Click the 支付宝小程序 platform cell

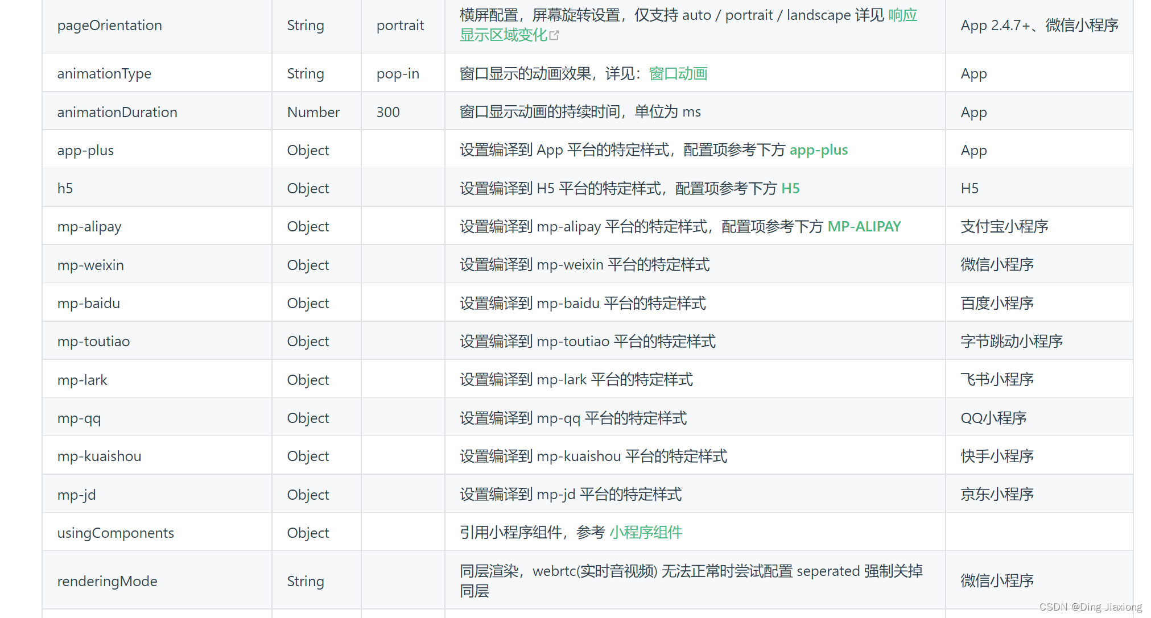coord(1039,226)
